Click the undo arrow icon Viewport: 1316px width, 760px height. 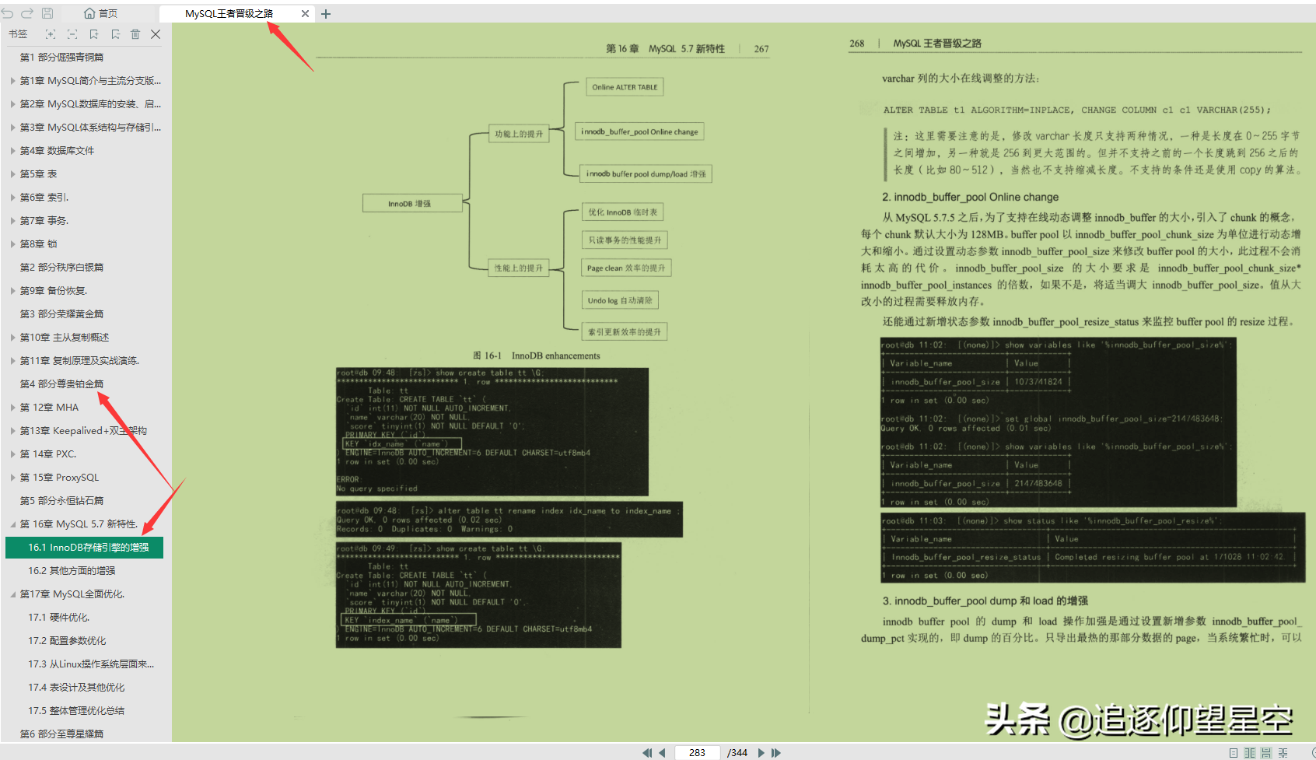click(x=8, y=13)
